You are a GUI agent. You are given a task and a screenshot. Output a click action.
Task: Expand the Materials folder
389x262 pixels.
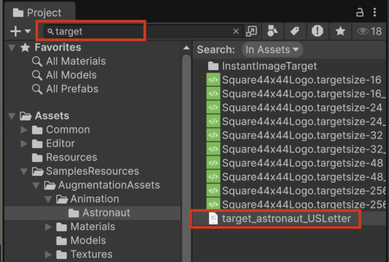point(48,227)
